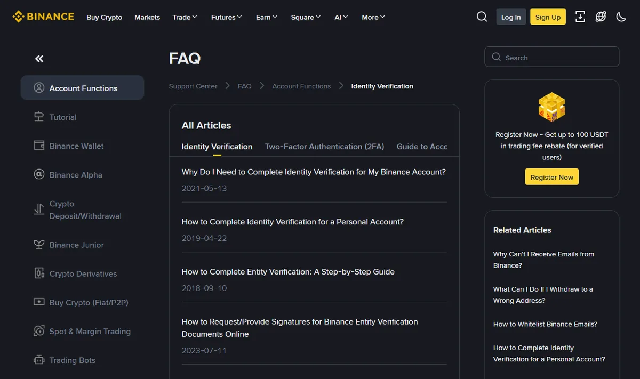Open Markets in top navigation

tap(147, 17)
